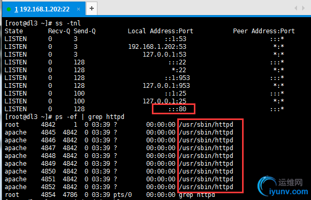Click the 'Local Address:Port' header
The width and height of the screenshot is (311, 200).
tap(161, 31)
